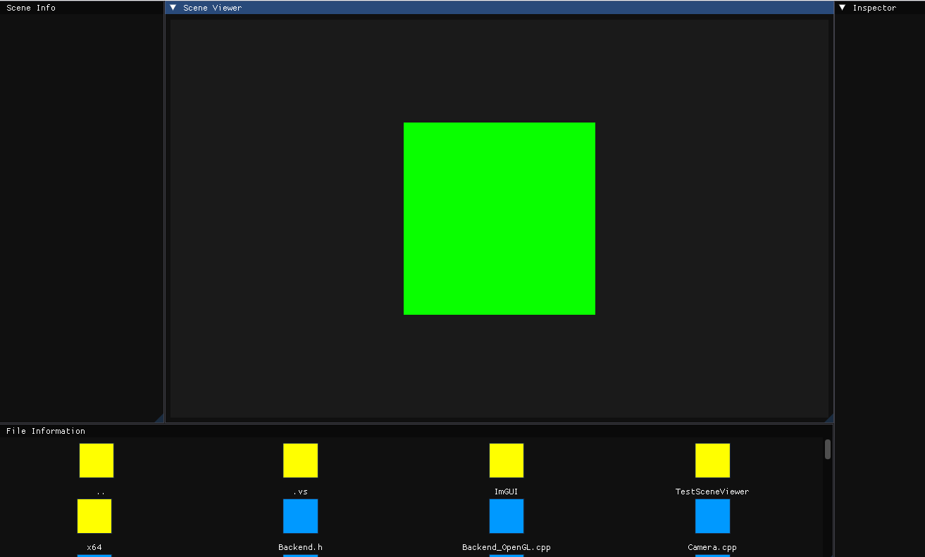
Task: Click the green square in scene
Action: coord(499,218)
